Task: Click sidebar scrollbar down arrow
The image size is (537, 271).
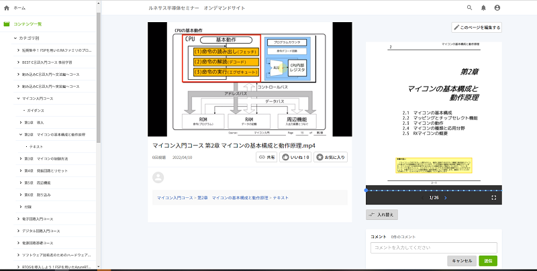Action: 99,266
